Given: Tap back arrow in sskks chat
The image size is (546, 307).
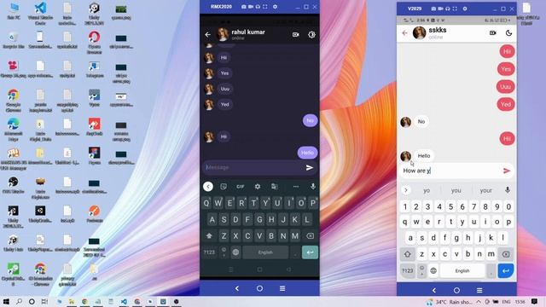Looking at the screenshot, I should [404, 33].
